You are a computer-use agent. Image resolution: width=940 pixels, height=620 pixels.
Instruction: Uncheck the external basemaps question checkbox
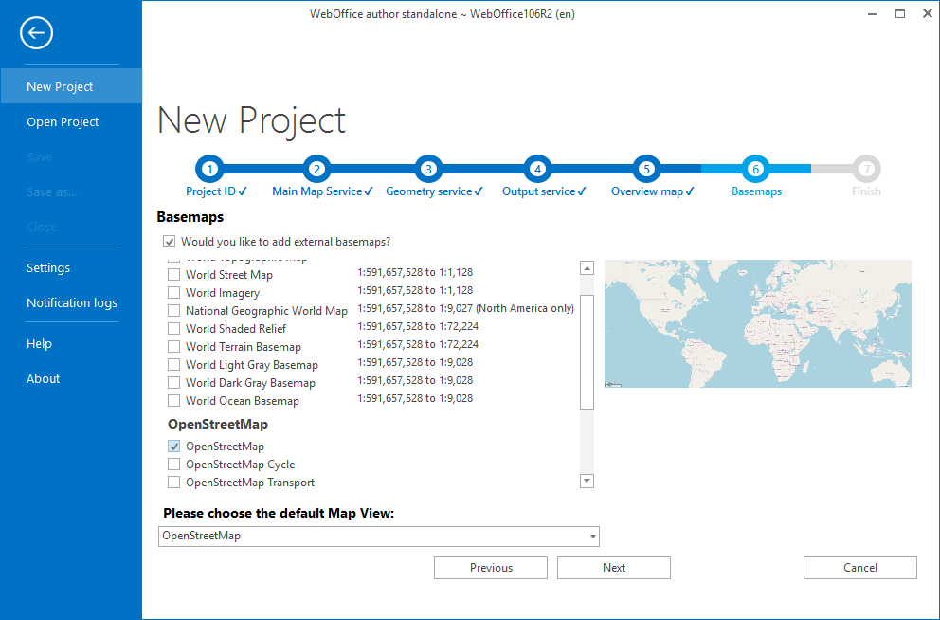[169, 242]
